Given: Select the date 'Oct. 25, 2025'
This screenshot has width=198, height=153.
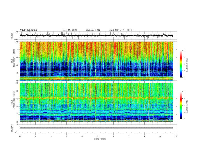Looking at the screenshot, I should click(x=70, y=30).
